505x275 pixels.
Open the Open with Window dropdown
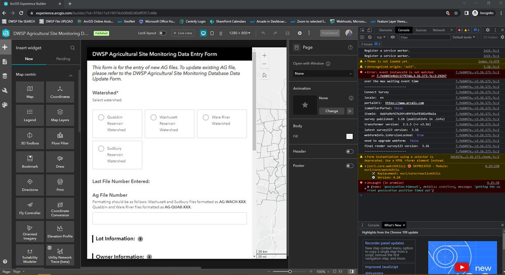tap(323, 73)
